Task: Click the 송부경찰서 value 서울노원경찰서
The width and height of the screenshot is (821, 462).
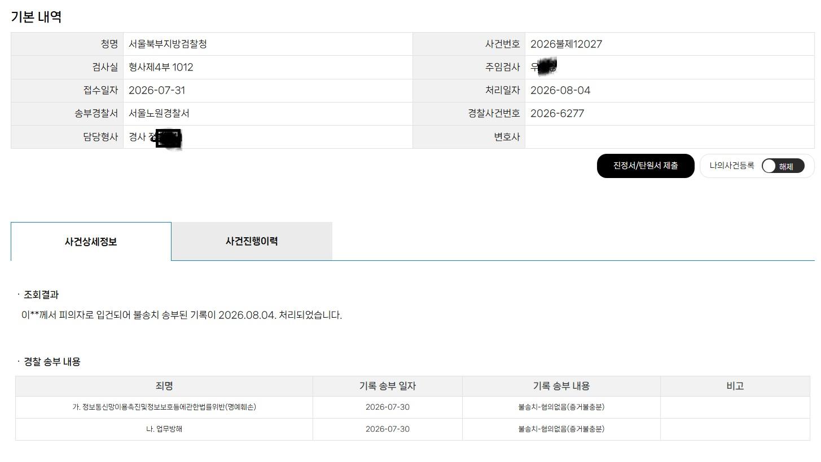Action: [159, 113]
